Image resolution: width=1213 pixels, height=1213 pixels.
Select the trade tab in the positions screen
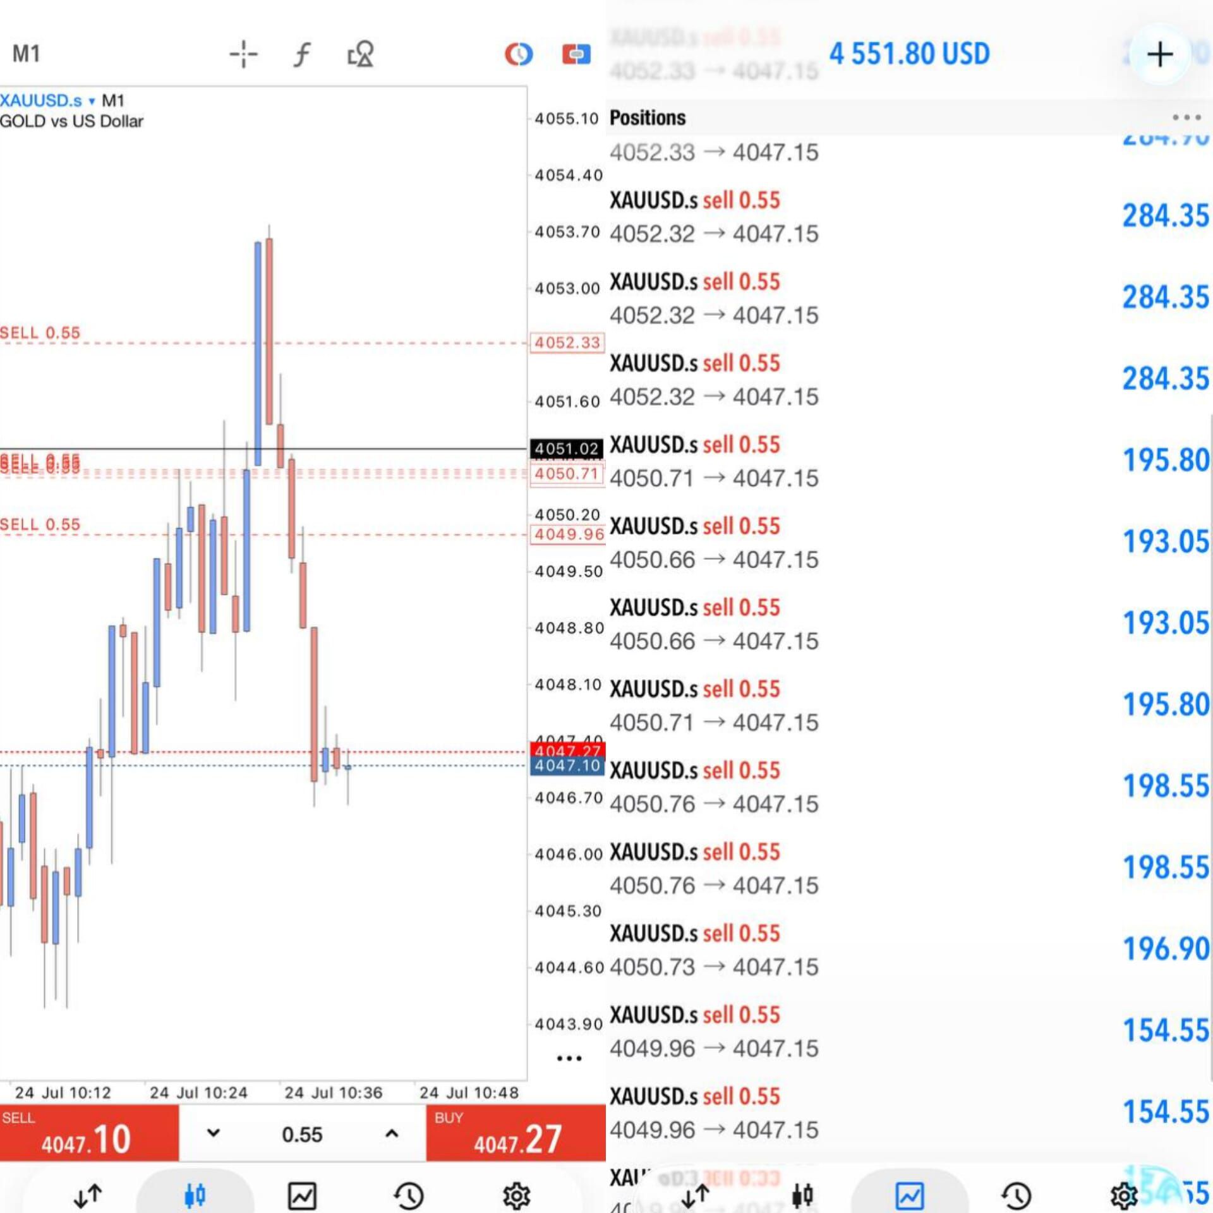[910, 1195]
